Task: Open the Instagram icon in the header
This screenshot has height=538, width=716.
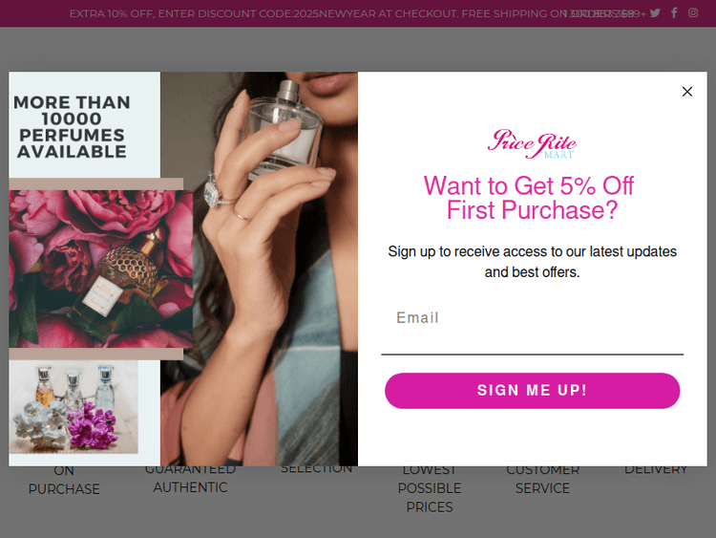Action: pyautogui.click(x=693, y=12)
